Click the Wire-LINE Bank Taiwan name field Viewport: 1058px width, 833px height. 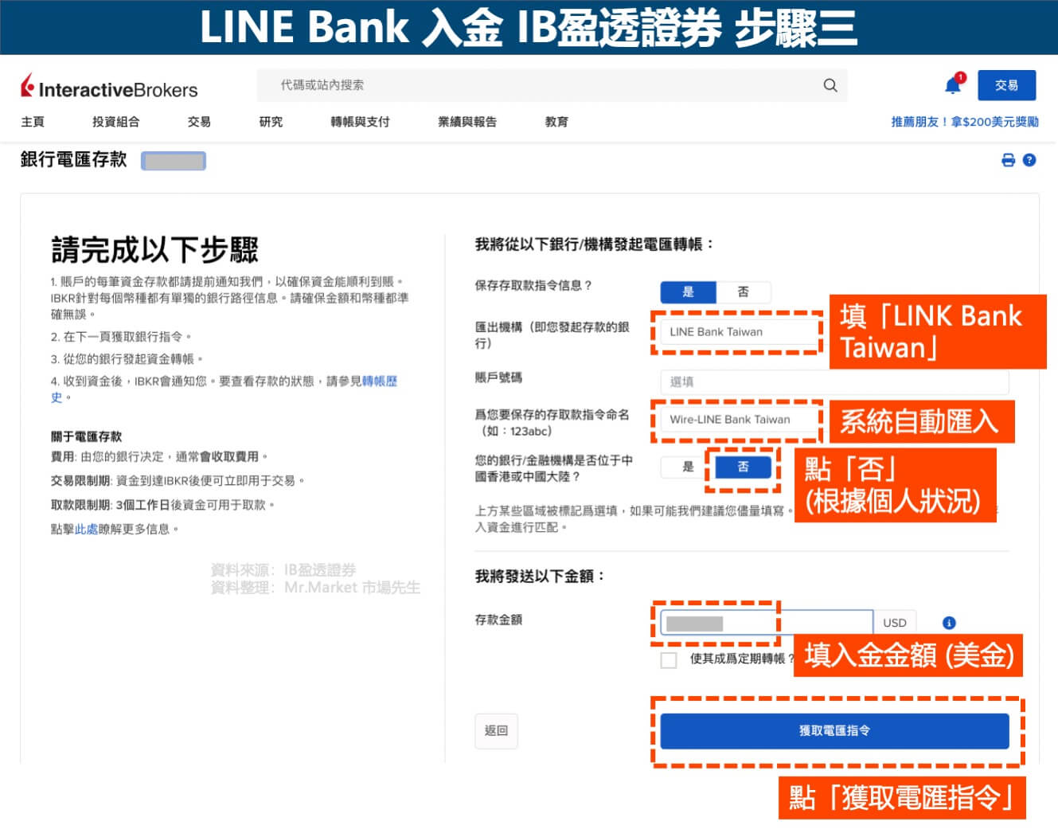738,420
